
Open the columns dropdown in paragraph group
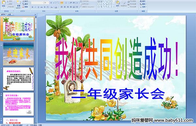77,7
